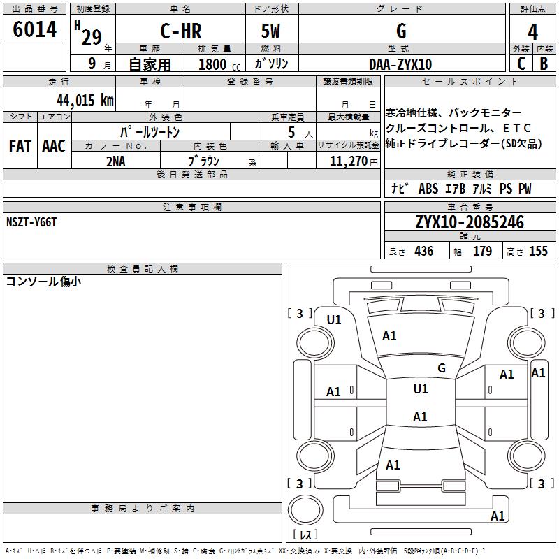This screenshot has width=559, height=559.
Task: Click the shift type FAT
Action: (20, 146)
